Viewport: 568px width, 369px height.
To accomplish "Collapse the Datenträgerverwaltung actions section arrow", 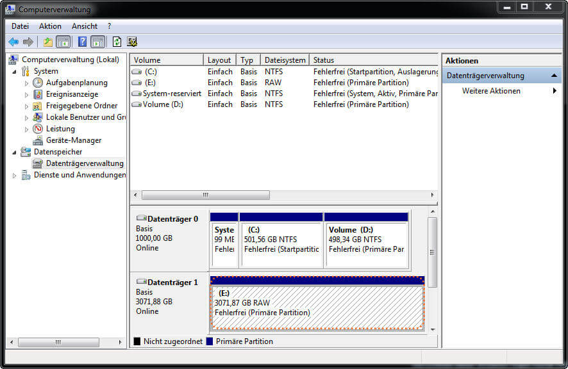I will pos(555,76).
